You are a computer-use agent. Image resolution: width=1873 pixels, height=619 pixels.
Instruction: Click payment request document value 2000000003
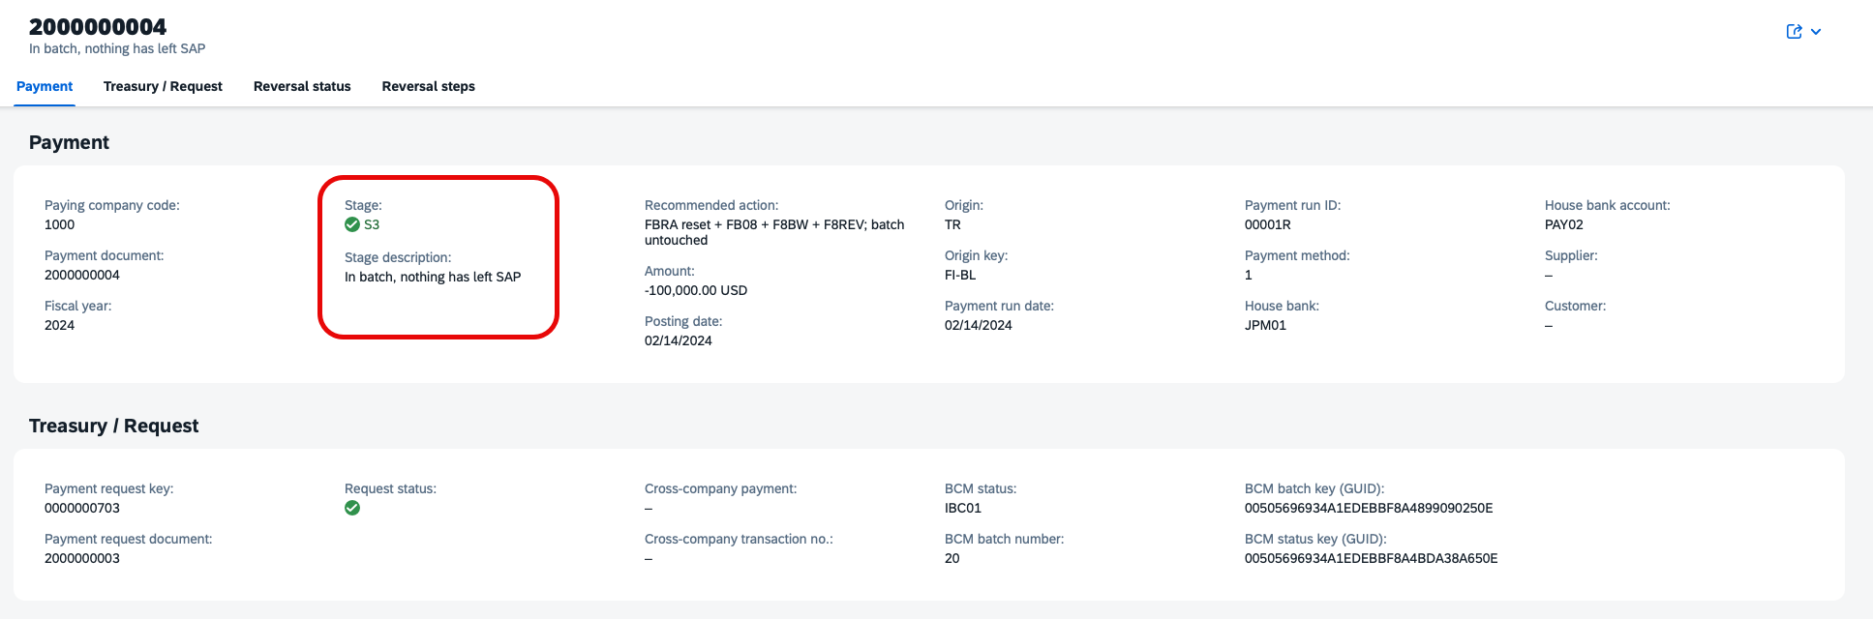82,558
